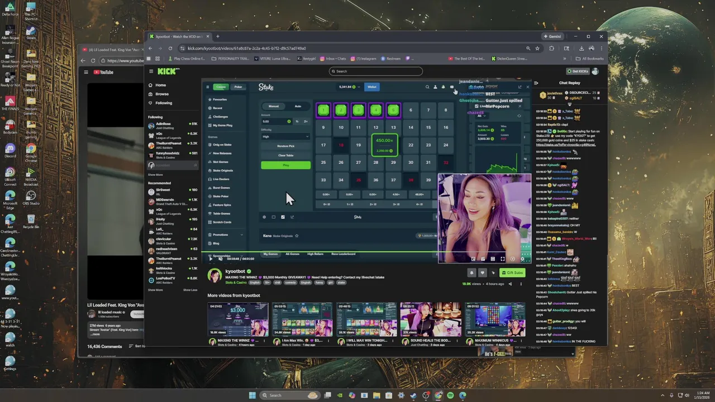Open the MAXIMUM WINNICUS video thumbnail
The image size is (715, 402).
[495, 319]
